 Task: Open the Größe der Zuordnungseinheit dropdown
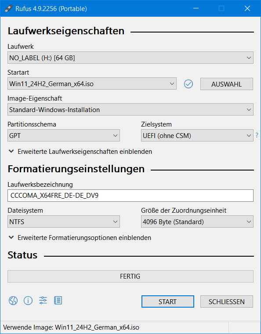point(197,221)
